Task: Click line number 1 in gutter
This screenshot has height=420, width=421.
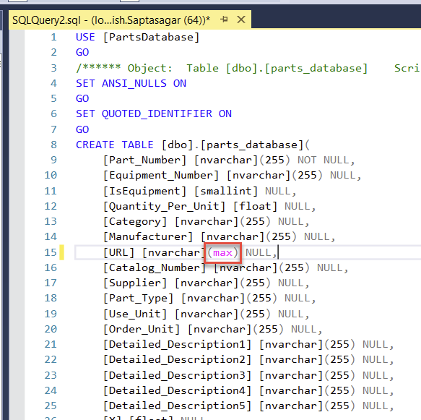Action: 53,37
